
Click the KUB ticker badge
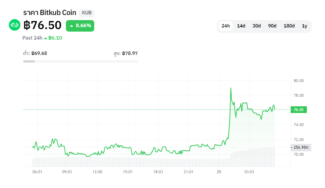87,13
